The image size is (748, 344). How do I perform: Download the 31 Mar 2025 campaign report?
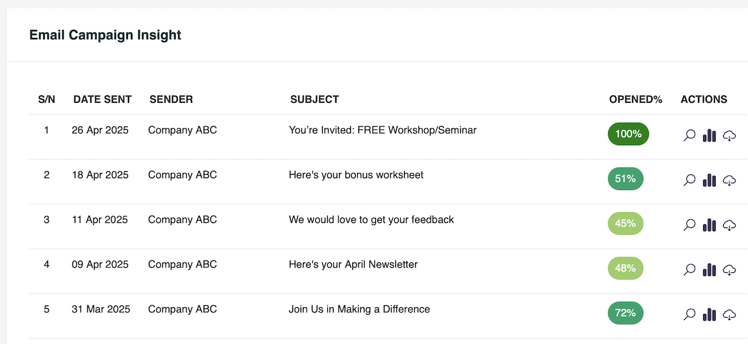click(729, 315)
